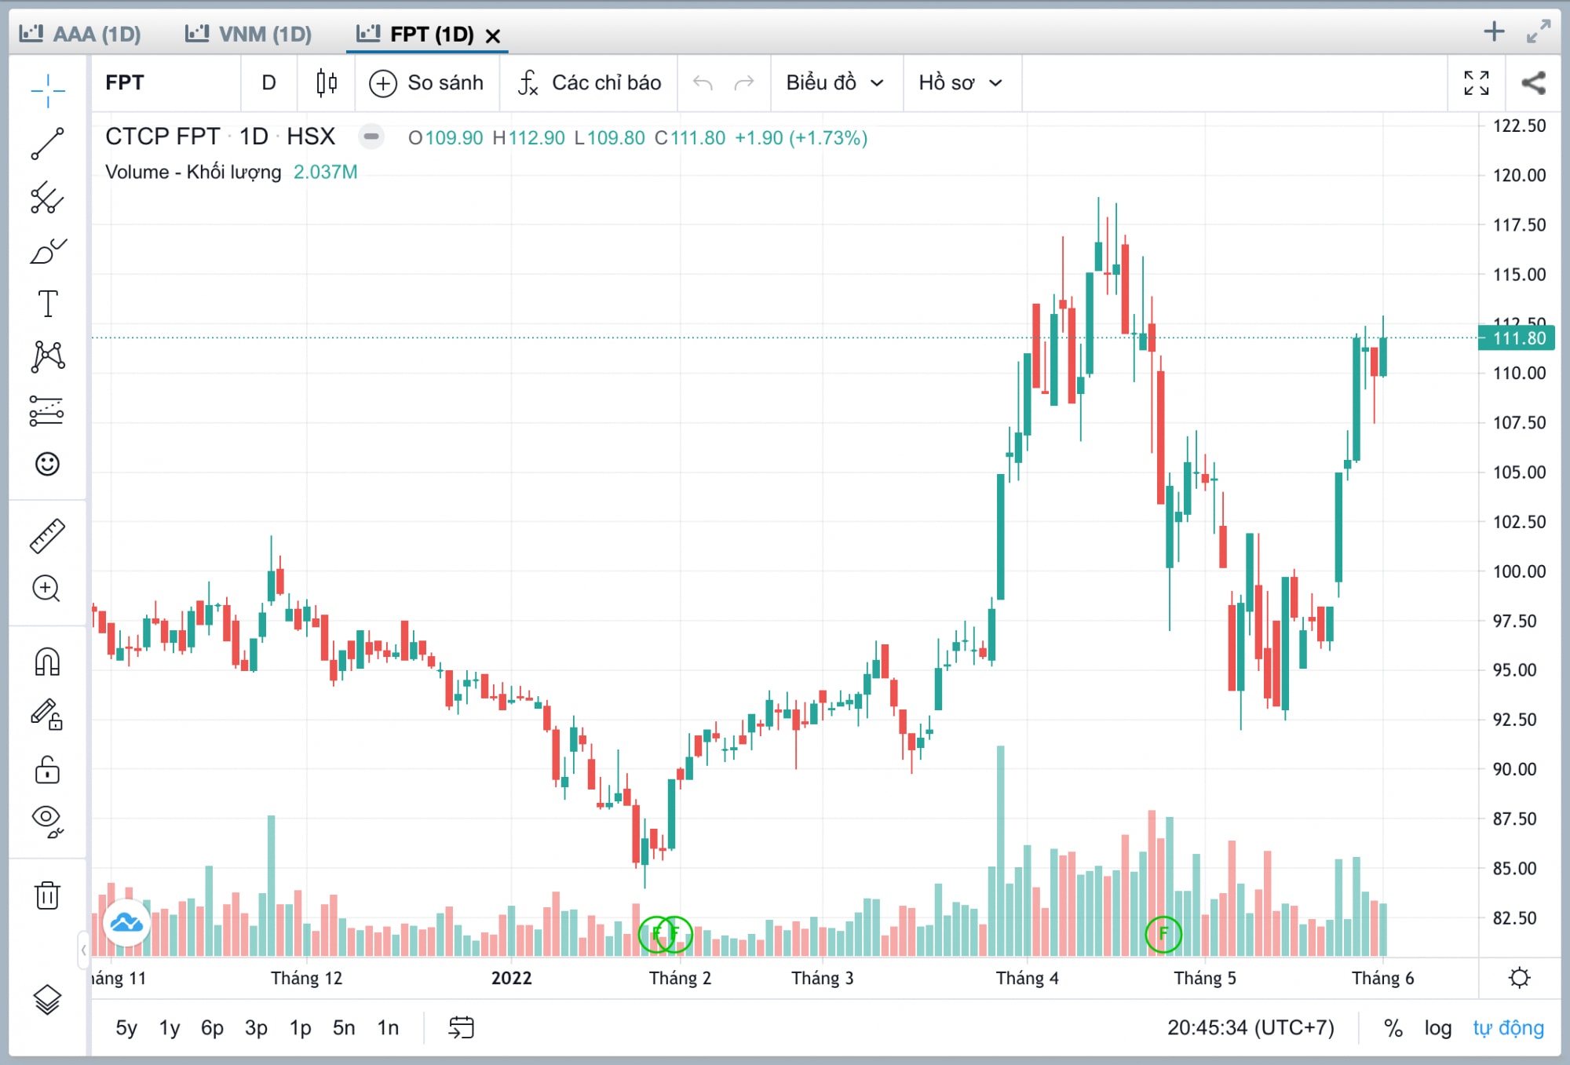Select the text annotation tool
The width and height of the screenshot is (1570, 1065).
47,304
